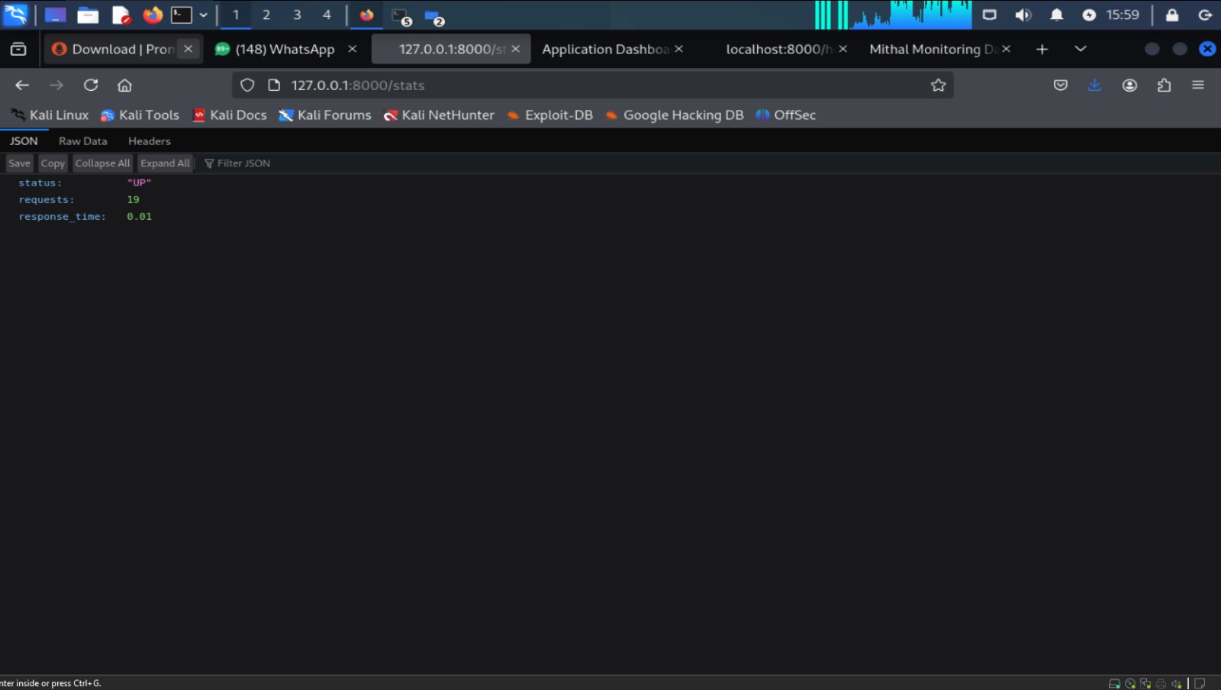Viewport: 1221px width, 690px height.
Task: Switch to workspace 4
Action: point(327,15)
